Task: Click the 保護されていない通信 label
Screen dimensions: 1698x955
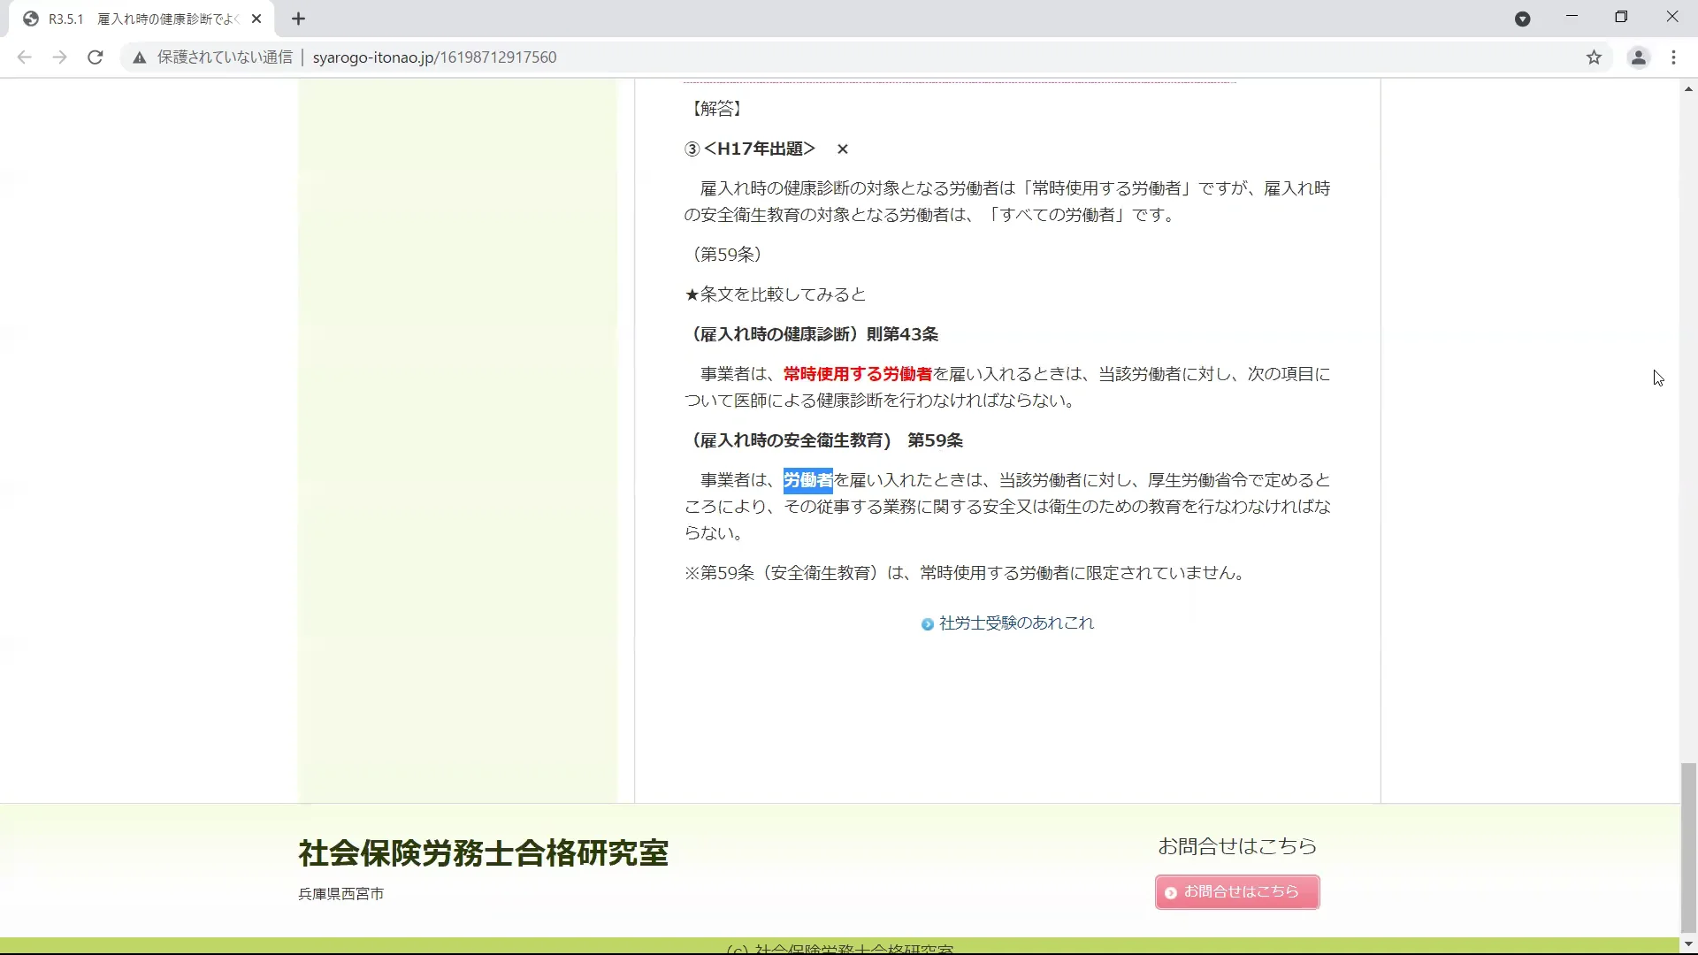Action: [225, 57]
